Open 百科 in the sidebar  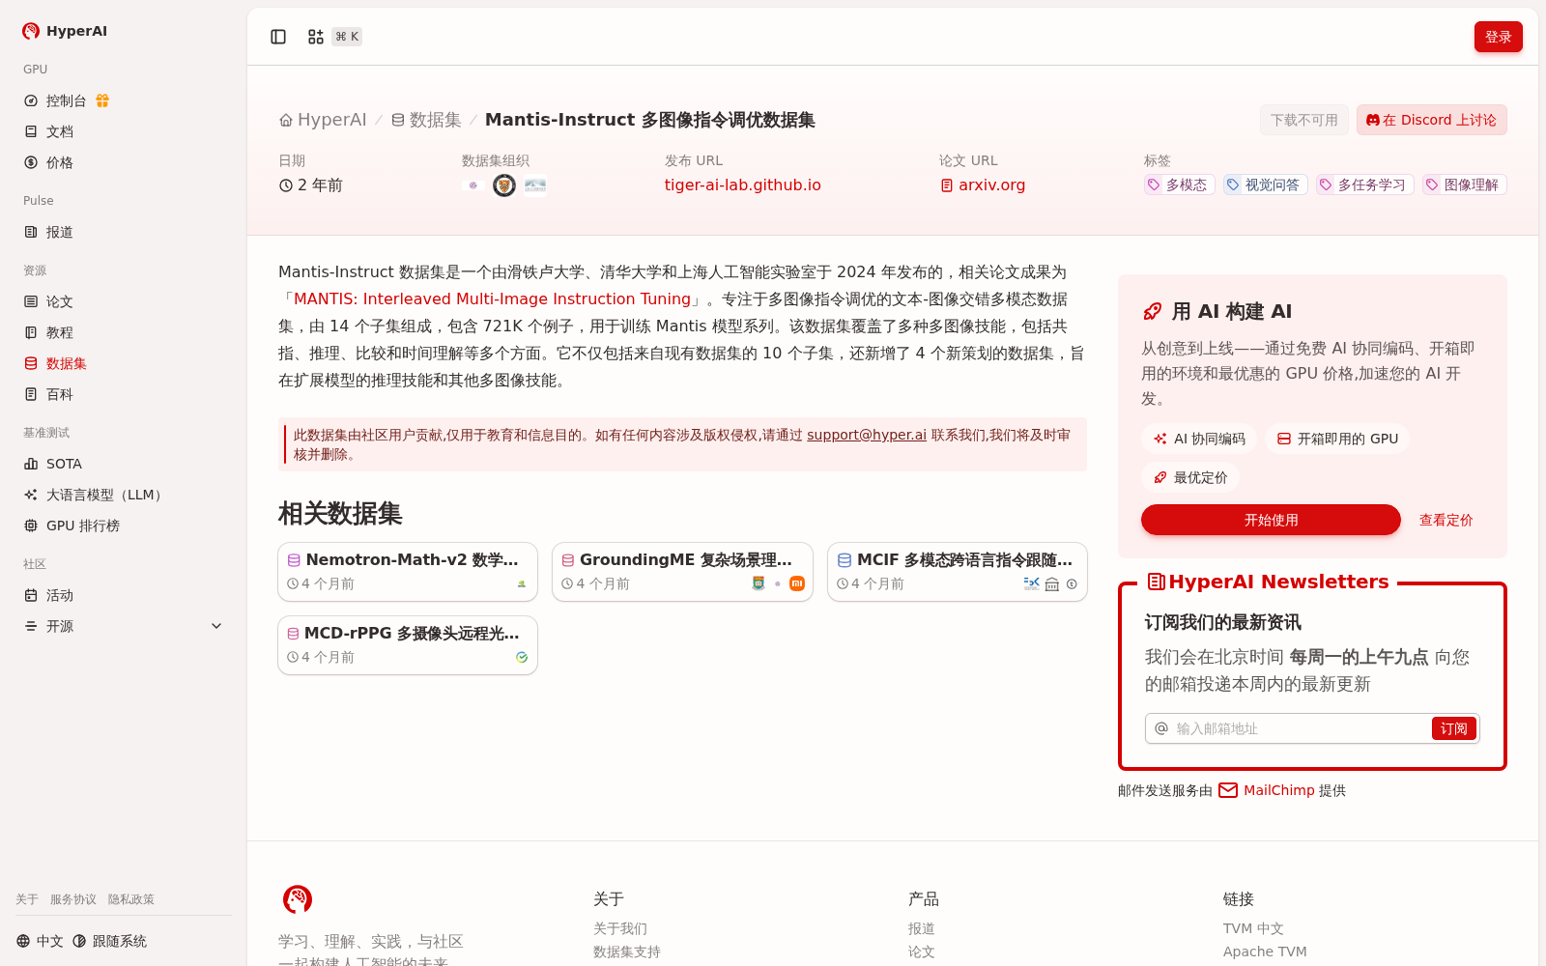124,394
